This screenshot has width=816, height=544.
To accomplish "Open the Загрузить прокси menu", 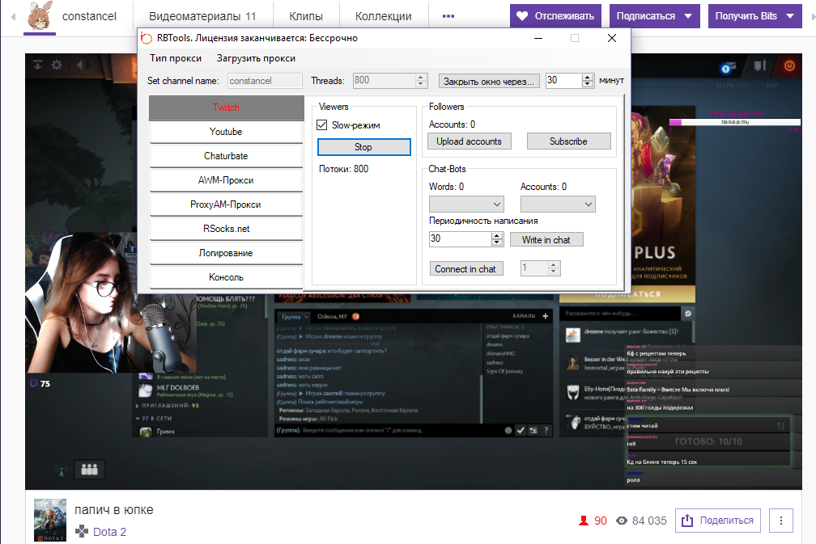I will 256,58.
